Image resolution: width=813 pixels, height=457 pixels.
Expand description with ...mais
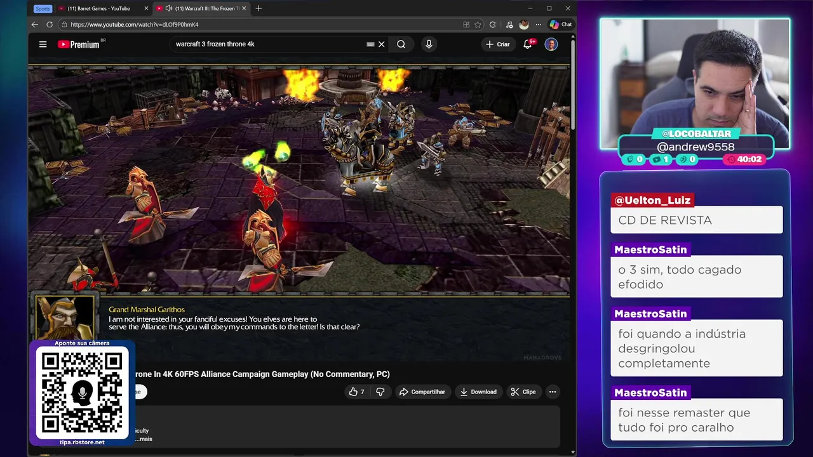(x=144, y=439)
